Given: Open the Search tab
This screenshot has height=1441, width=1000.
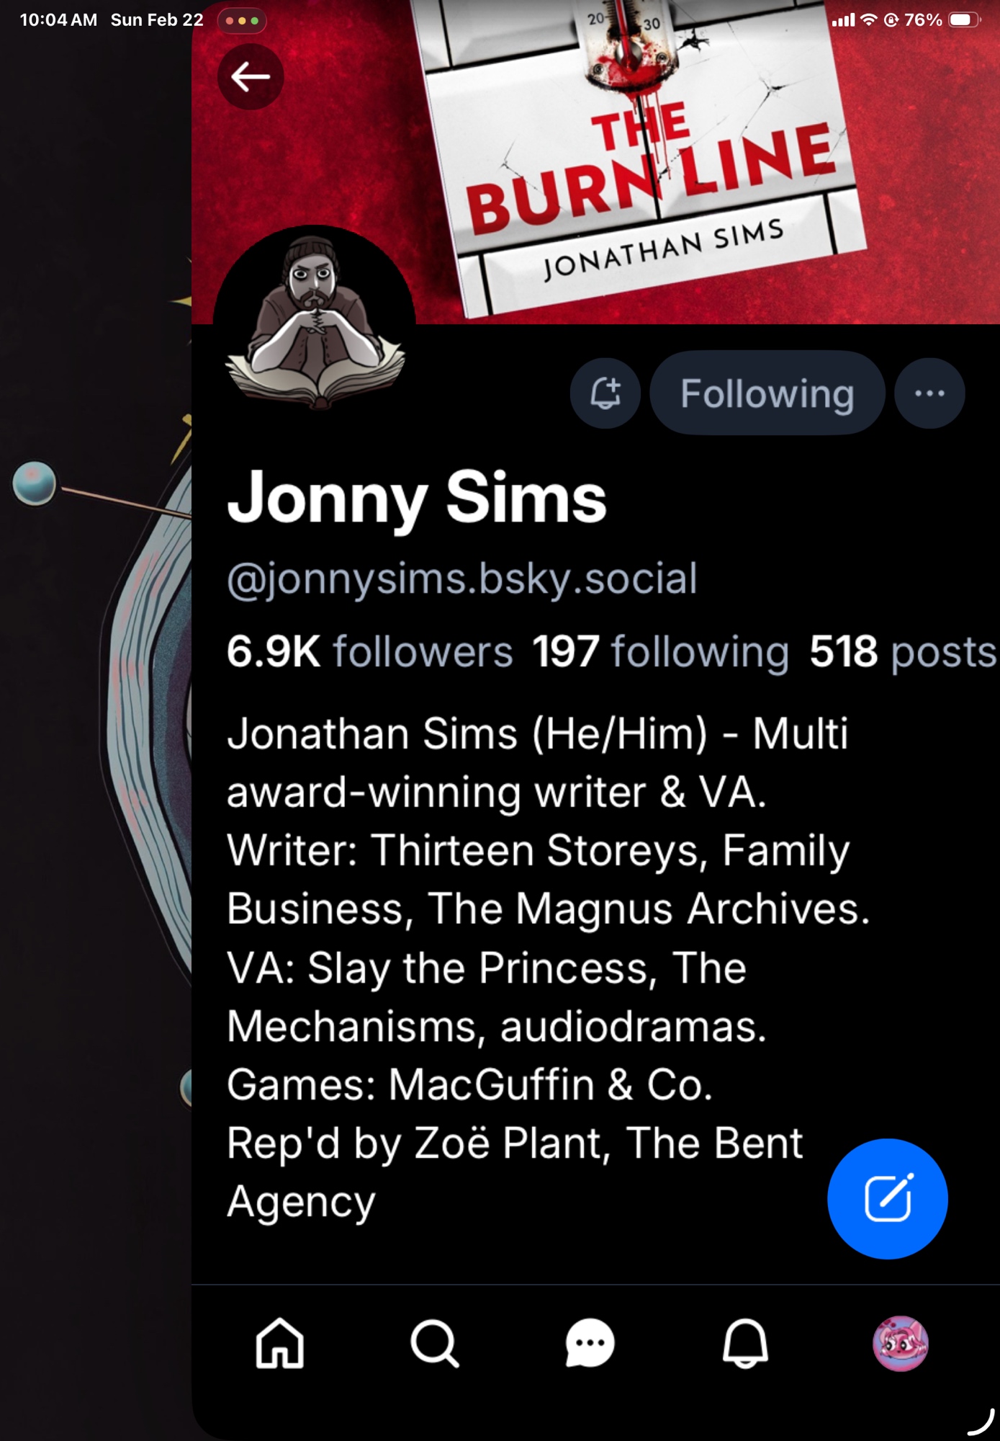Looking at the screenshot, I should pyautogui.click(x=434, y=1343).
